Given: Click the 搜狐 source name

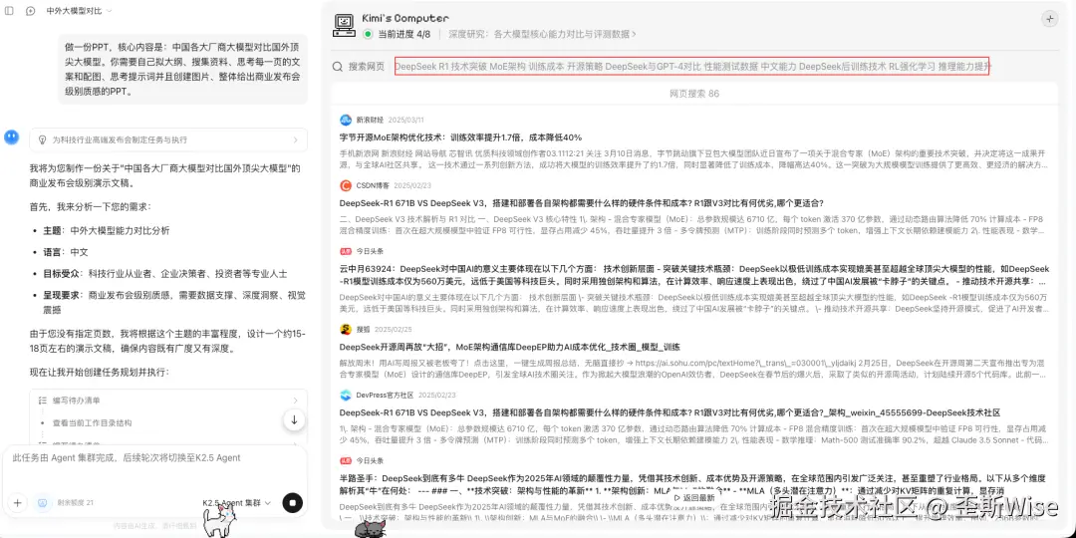Looking at the screenshot, I should pyautogui.click(x=363, y=330).
